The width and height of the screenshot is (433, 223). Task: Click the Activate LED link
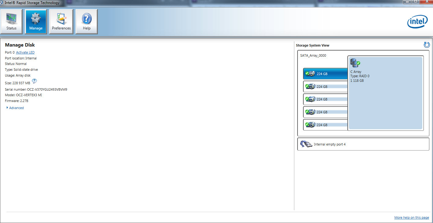tap(25, 52)
